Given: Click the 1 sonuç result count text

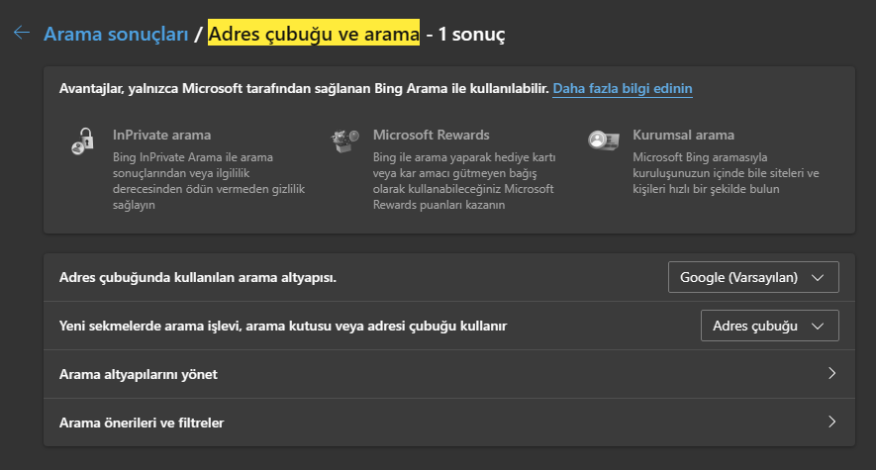Looking at the screenshot, I should coord(471,34).
